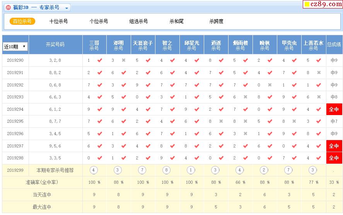Click the red 福彩3D logo icon
The image size is (343, 215).
point(8,8)
